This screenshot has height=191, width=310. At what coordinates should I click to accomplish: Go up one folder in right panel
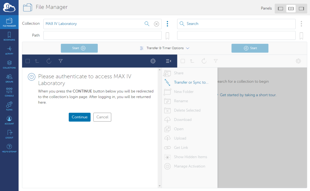tap(192, 61)
